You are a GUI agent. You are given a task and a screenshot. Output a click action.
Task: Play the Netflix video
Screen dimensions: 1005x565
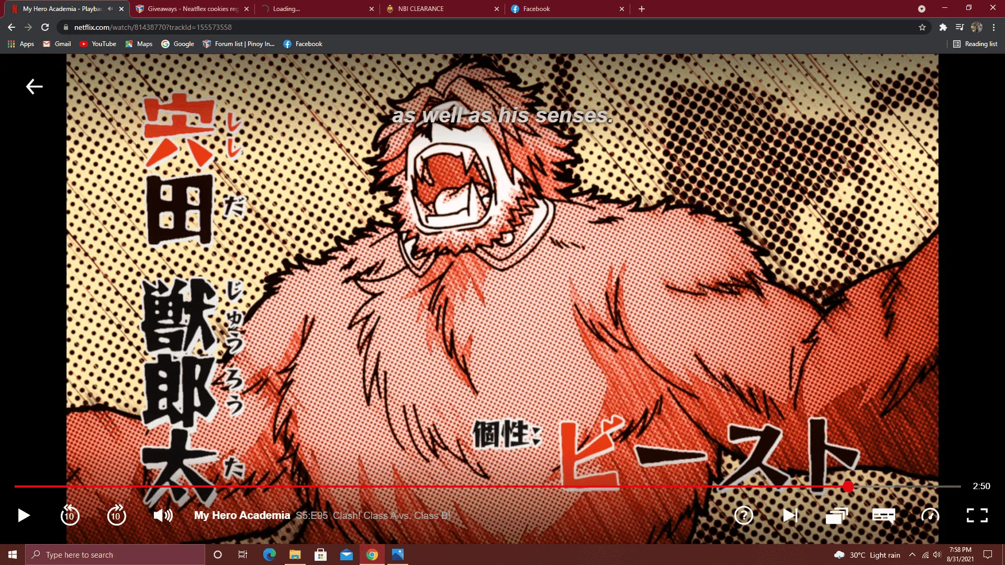pos(24,515)
